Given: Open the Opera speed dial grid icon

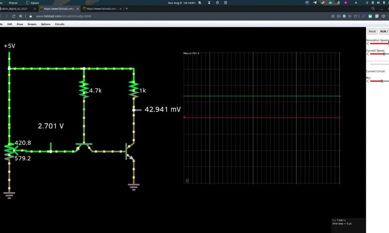Looking at the screenshot, I should 20,16.
